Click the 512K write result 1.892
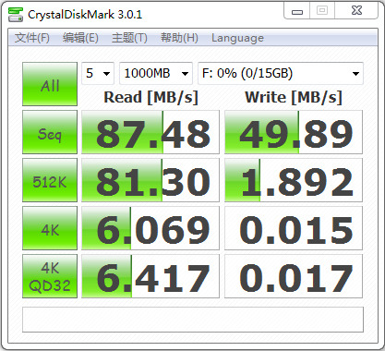The image size is (385, 351). click(x=294, y=180)
